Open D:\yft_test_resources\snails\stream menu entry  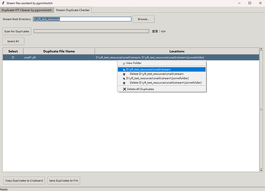click(161, 70)
